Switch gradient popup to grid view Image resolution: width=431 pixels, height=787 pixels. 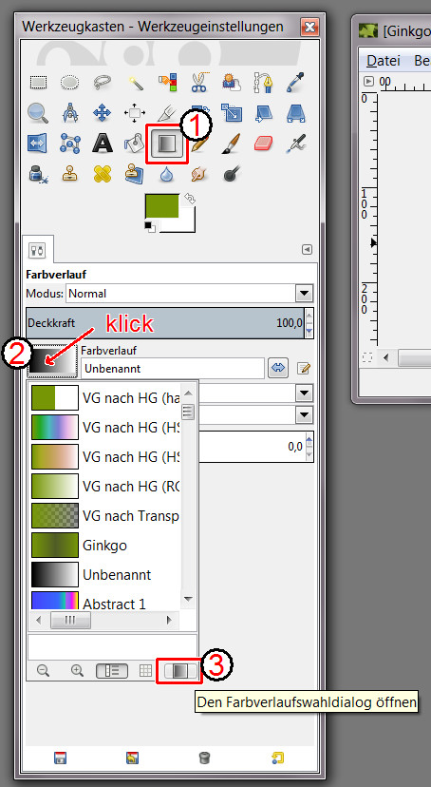(x=145, y=671)
